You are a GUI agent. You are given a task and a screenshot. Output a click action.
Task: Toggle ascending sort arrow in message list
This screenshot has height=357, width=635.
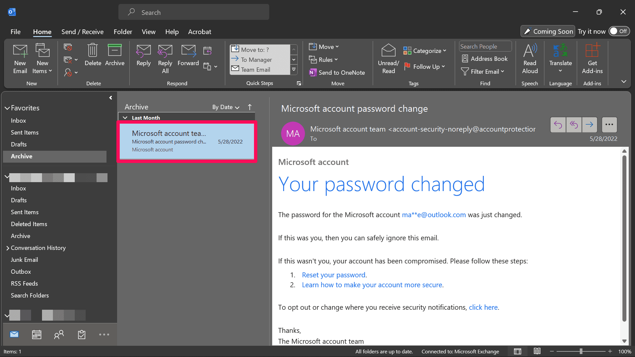coord(250,107)
